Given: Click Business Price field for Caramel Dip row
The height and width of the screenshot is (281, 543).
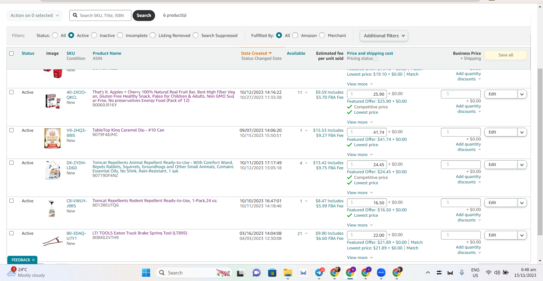Looking at the screenshot, I should [461, 132].
